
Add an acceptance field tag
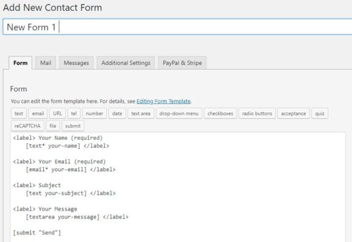(x=293, y=114)
